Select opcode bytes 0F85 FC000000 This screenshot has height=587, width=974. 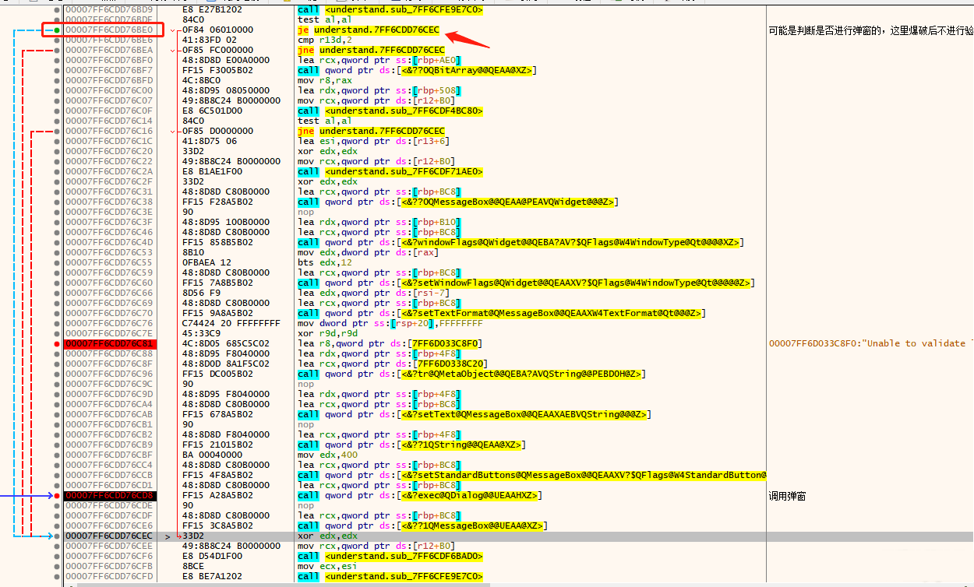click(x=217, y=50)
